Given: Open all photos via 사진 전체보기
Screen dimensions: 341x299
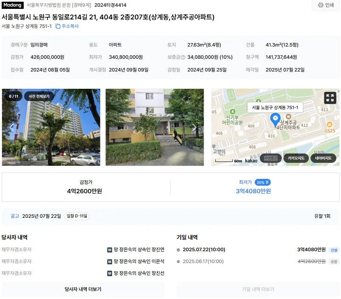Looking at the screenshot, I should tap(39, 96).
